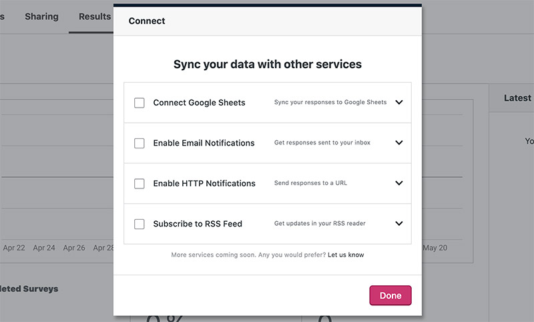Image resolution: width=534 pixels, height=322 pixels.
Task: Click the Connect Google Sheets label
Action: (199, 103)
